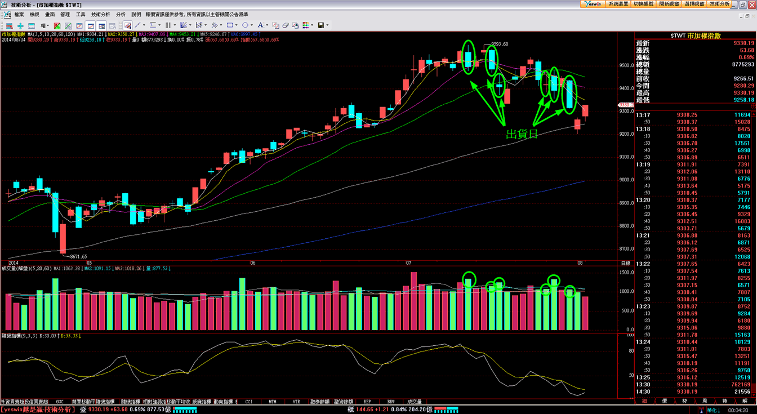Click the overlapping-squares copy drawing icon
The image size is (757, 414).
tap(276, 25)
